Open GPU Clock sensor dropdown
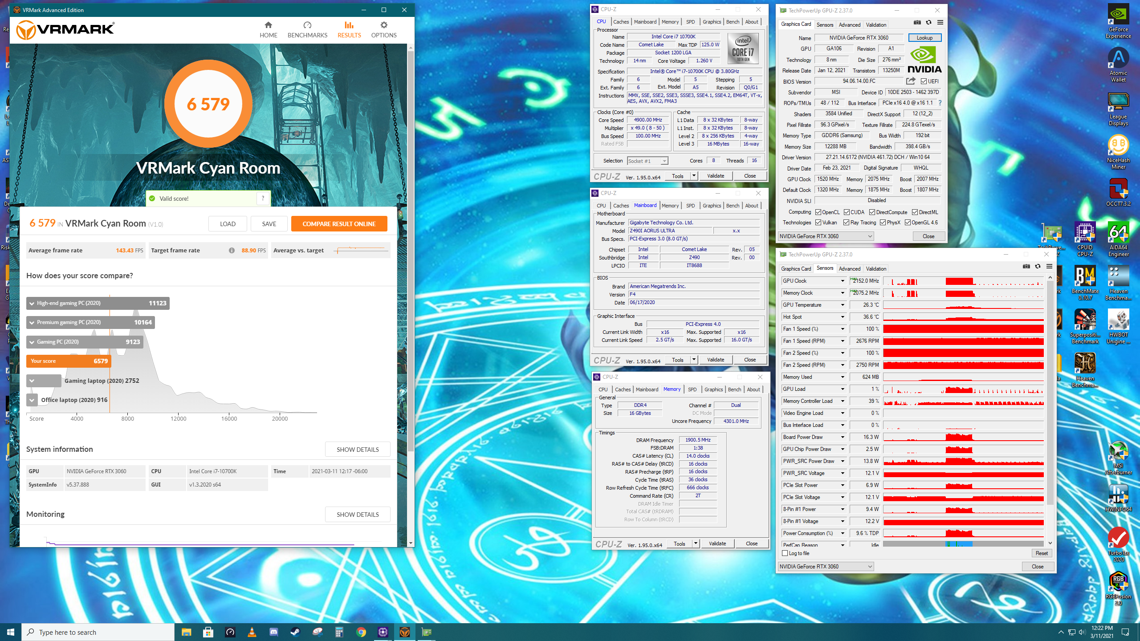Screen dimensions: 1140x641 842,281
